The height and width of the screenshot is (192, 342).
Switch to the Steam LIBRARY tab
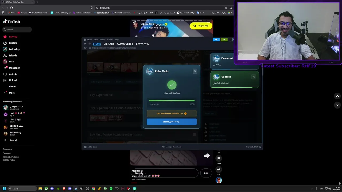click(109, 44)
